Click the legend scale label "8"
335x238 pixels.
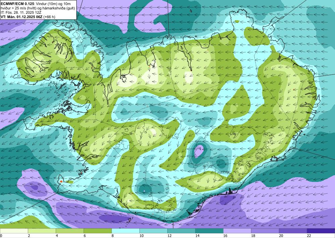click(112, 236)
